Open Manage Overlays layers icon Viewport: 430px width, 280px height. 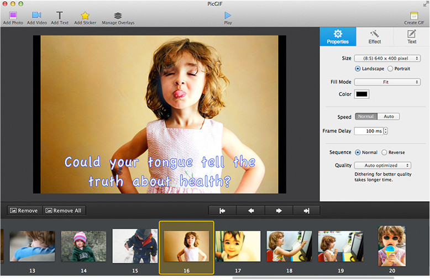pos(118,15)
